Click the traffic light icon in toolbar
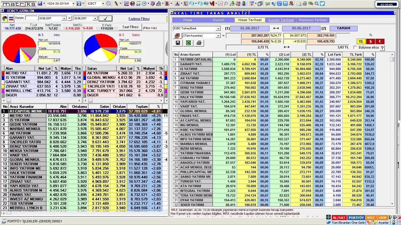Viewport: 401px width, 225px height. click(x=244, y=4)
